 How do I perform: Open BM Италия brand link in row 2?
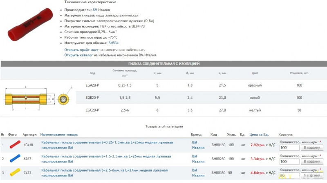198,159
